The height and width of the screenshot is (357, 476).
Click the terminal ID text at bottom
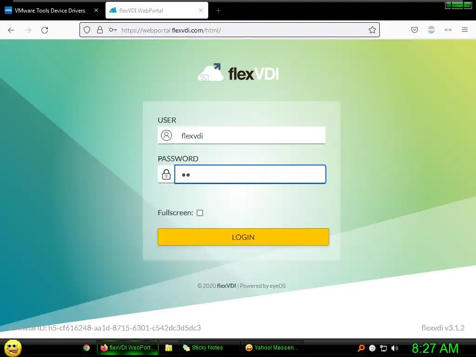[x=106, y=328]
